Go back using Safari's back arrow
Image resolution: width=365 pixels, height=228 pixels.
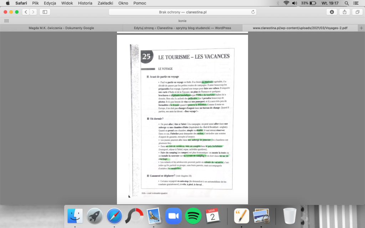(26, 12)
